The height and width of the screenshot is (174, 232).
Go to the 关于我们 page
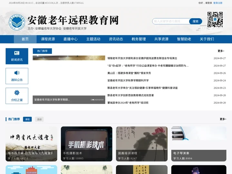207,39
